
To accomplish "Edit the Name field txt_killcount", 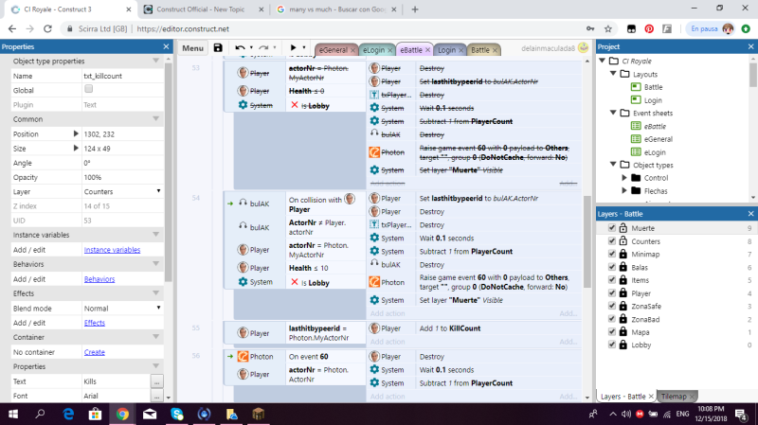I will tap(123, 76).
